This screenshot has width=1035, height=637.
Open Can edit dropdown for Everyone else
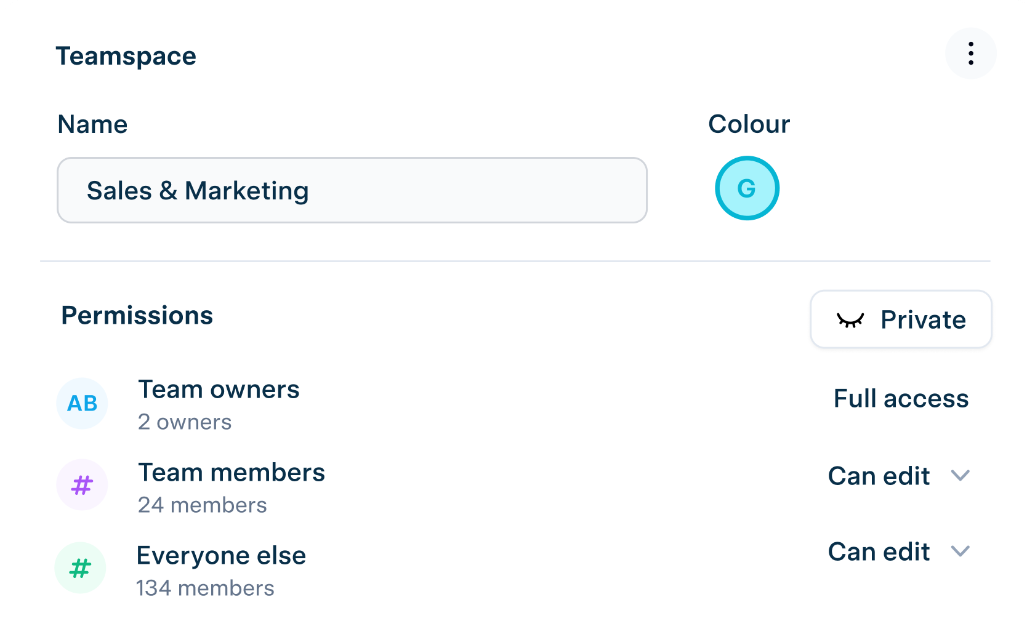click(x=879, y=552)
